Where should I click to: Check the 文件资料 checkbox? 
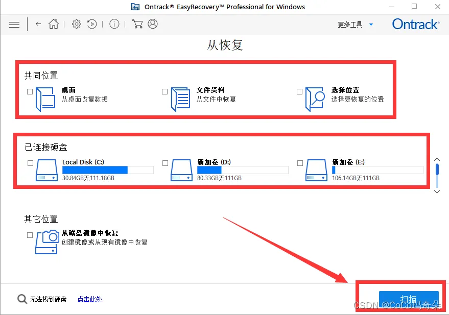[164, 91]
